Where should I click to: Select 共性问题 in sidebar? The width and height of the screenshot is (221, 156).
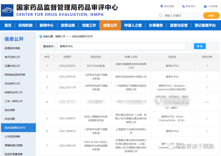click(10, 119)
